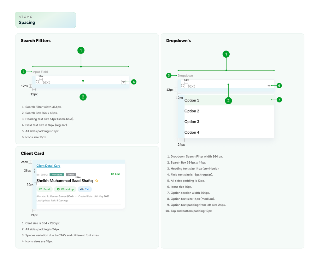Choose Option 3 from the dropdown list
Screen dimensions: 323x254
[x=192, y=122]
